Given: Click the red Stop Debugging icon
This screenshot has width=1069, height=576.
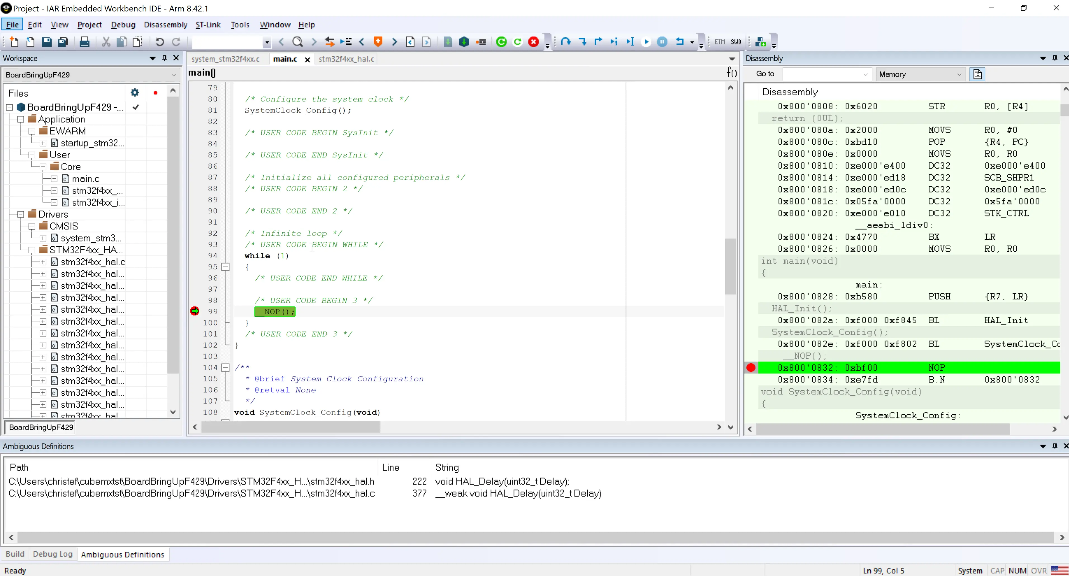Looking at the screenshot, I should point(534,41).
